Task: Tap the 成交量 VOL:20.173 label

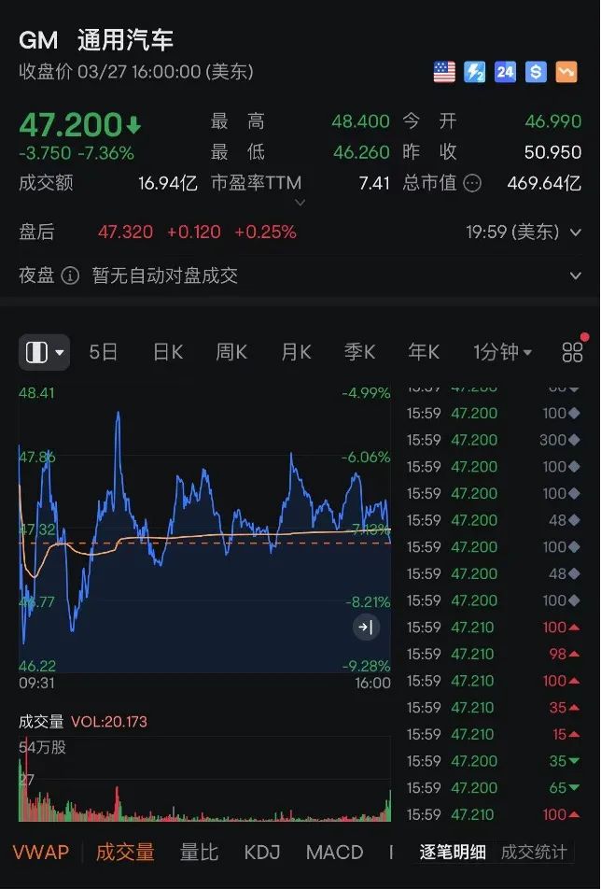Action: 83,722
